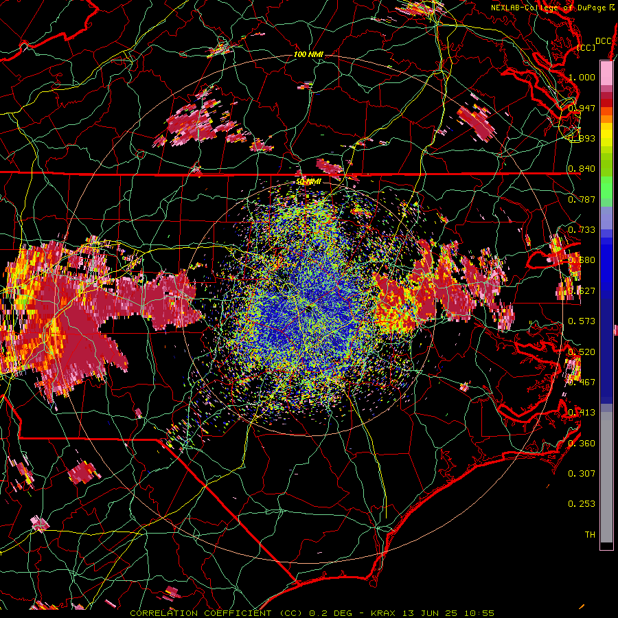Click the 0.680 scale value
The width and height of the screenshot is (618, 618).
(582, 260)
